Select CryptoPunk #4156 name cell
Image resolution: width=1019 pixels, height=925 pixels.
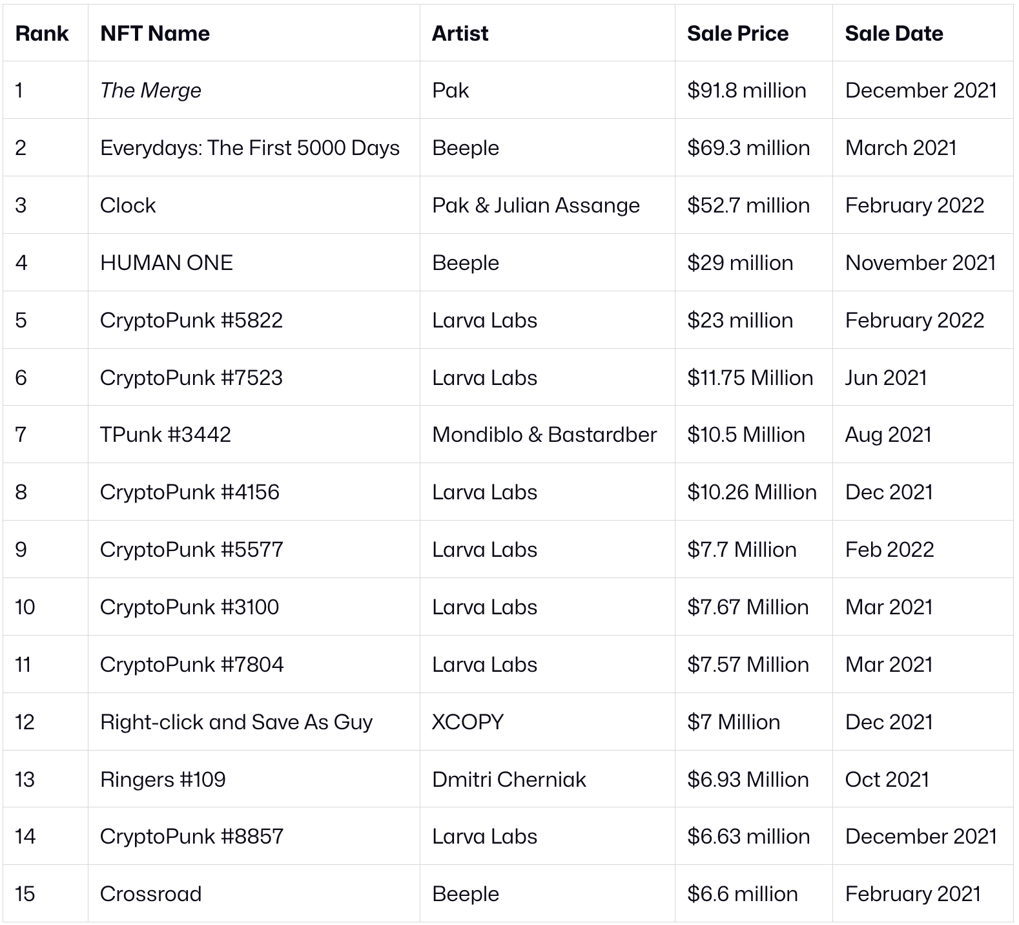click(x=190, y=492)
